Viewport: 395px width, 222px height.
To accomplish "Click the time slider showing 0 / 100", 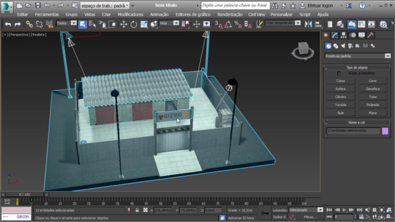I will point(25,195).
